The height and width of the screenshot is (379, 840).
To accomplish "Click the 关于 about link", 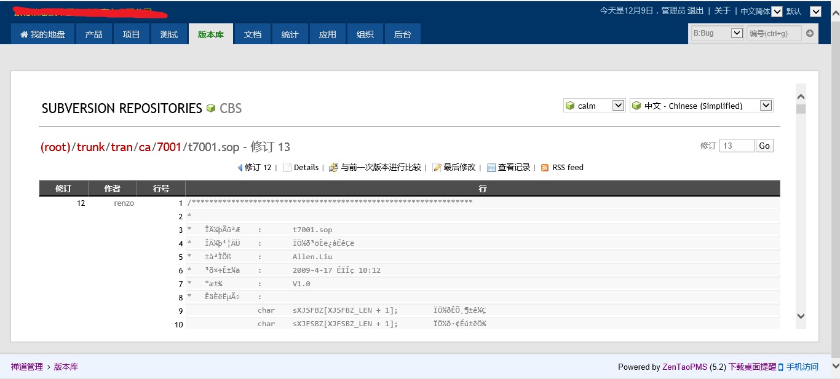I will point(723,10).
